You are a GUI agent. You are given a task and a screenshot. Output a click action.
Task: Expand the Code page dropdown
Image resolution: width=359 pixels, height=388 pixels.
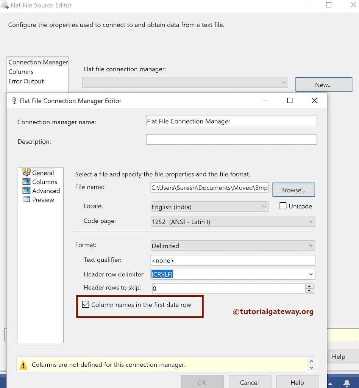coord(311,221)
